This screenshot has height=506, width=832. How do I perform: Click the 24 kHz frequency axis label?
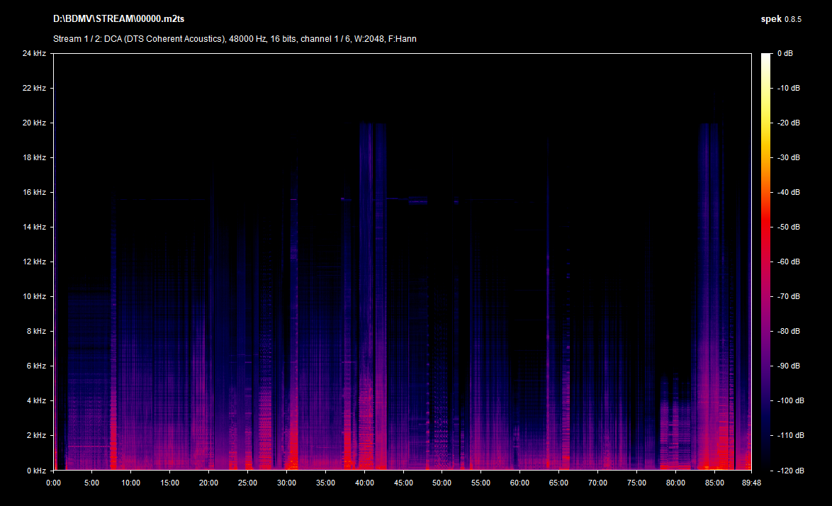(34, 54)
